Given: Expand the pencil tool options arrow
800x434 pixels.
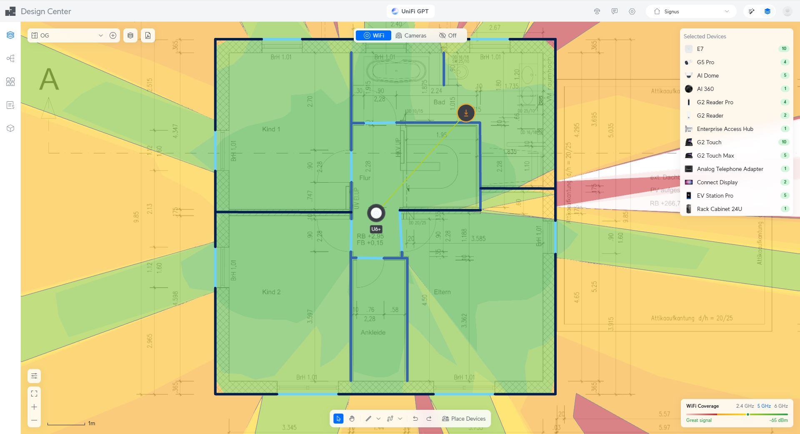Looking at the screenshot, I should click(x=378, y=419).
